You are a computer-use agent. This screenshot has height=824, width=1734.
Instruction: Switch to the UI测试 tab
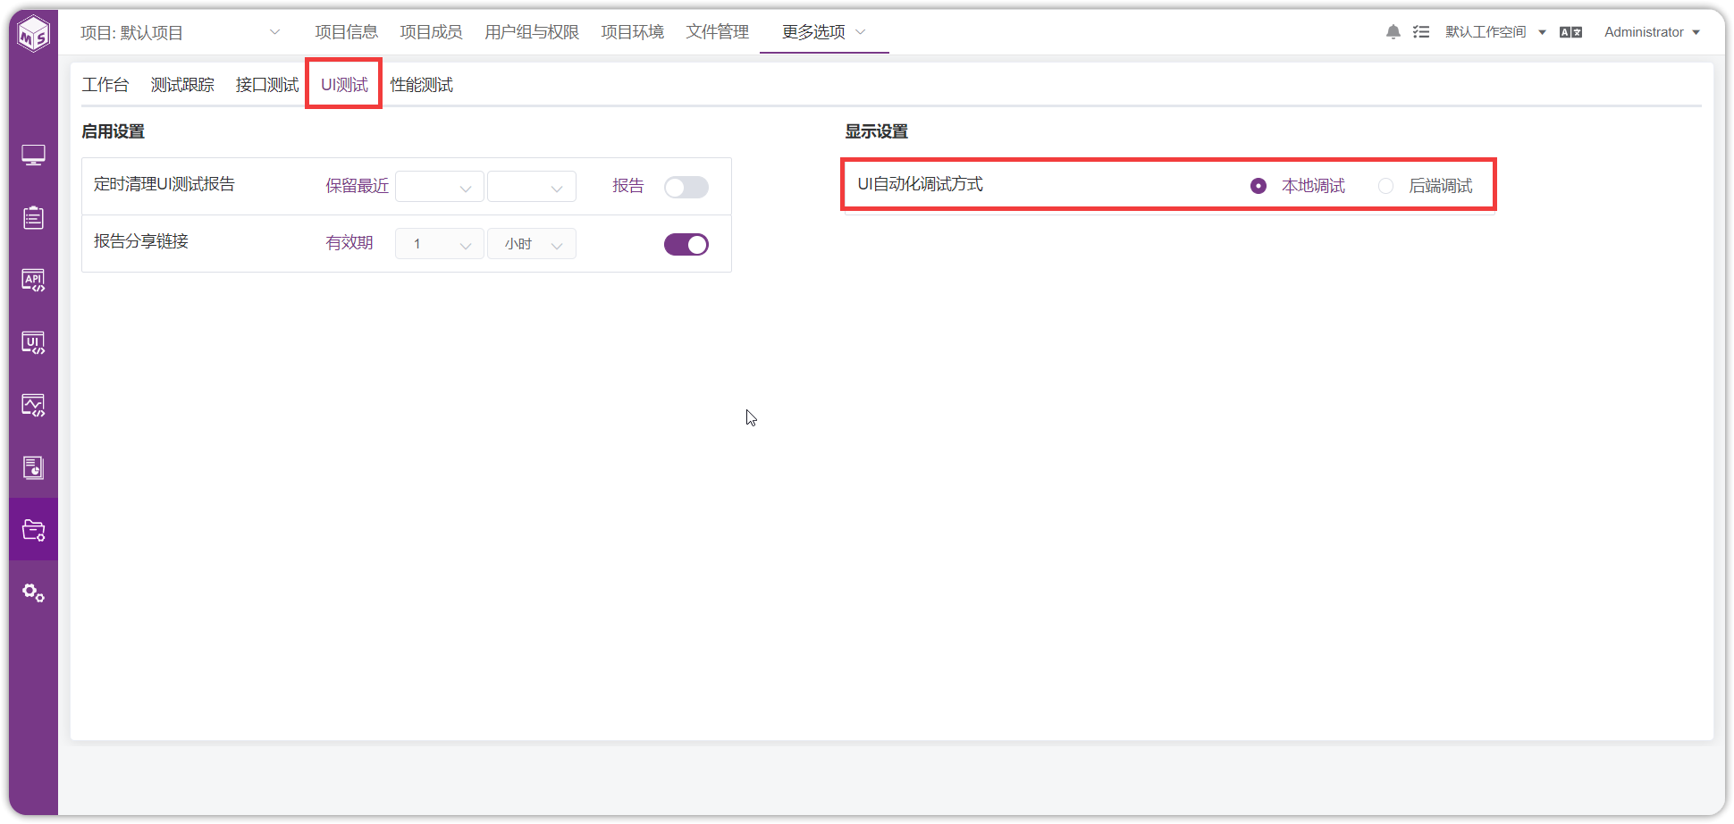click(x=344, y=85)
